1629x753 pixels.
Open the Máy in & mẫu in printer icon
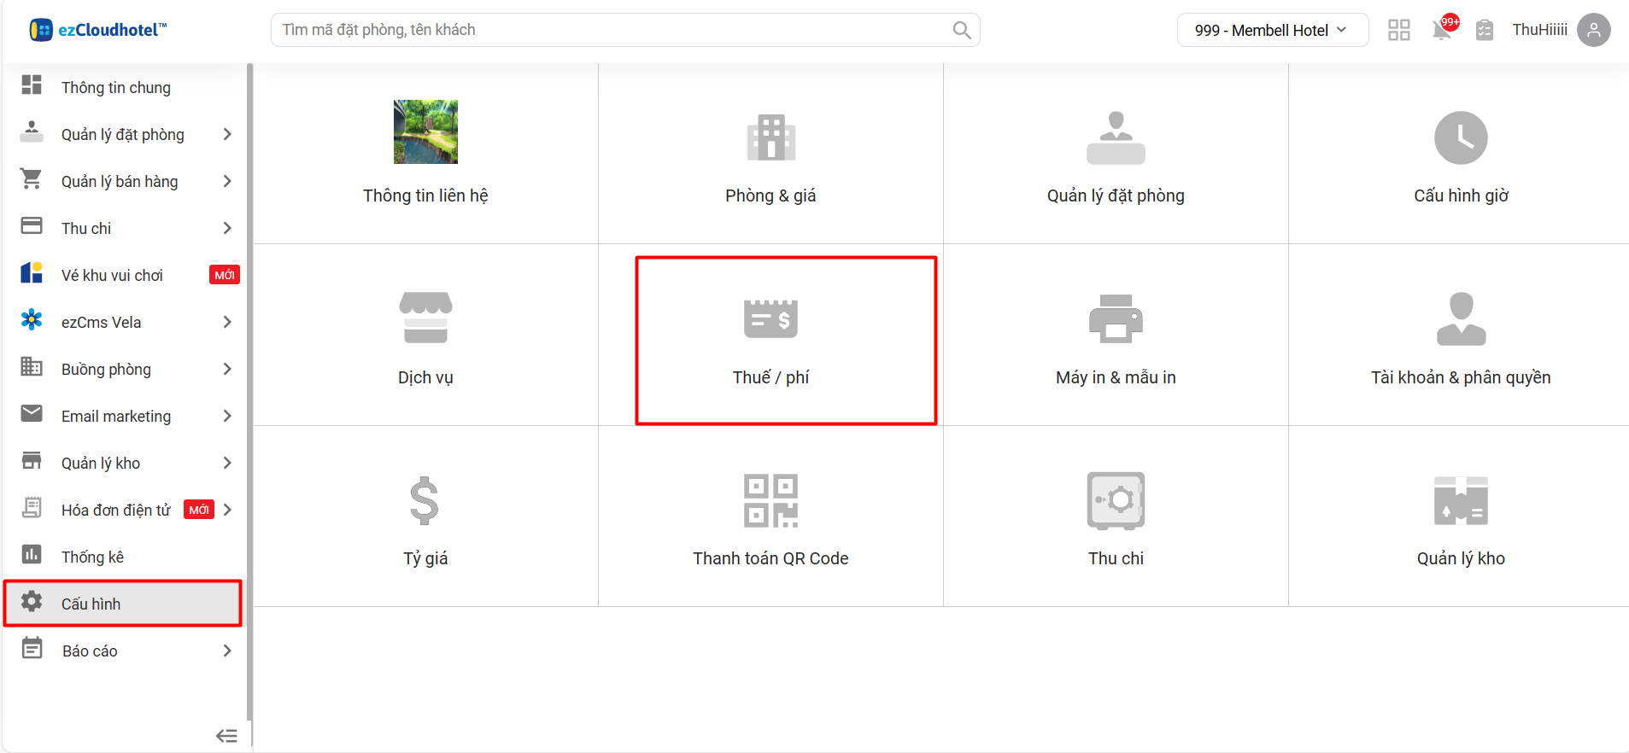click(x=1115, y=319)
